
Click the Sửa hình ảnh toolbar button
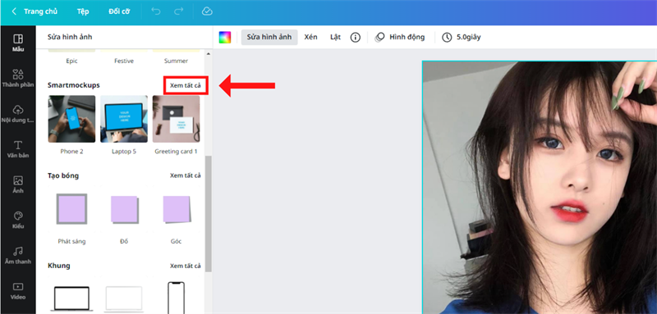point(269,37)
